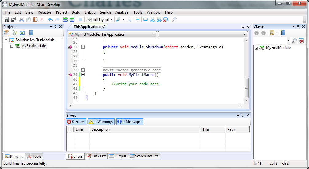This screenshot has height=169, width=309.
Task: Open the Build menu
Action: pyautogui.click(x=76, y=12)
